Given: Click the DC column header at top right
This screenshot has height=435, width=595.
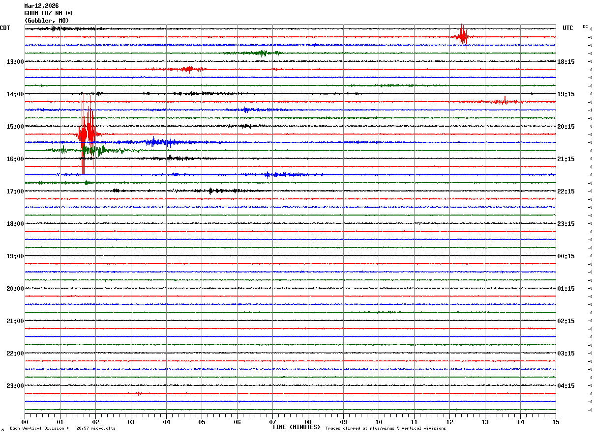Looking at the screenshot, I should tap(585, 27).
